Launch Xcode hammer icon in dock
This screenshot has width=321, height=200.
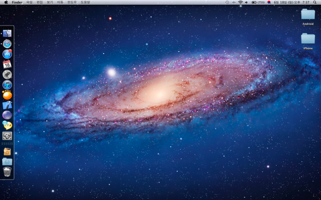7,105
